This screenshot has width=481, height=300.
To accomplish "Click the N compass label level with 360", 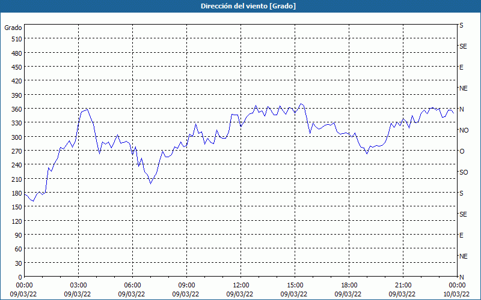I will (462, 109).
